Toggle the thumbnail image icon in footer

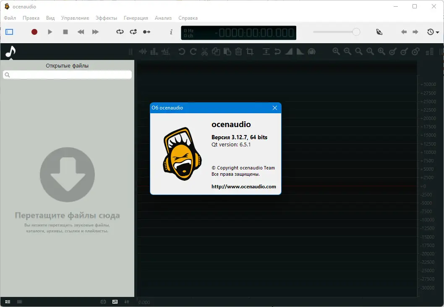[115, 302]
